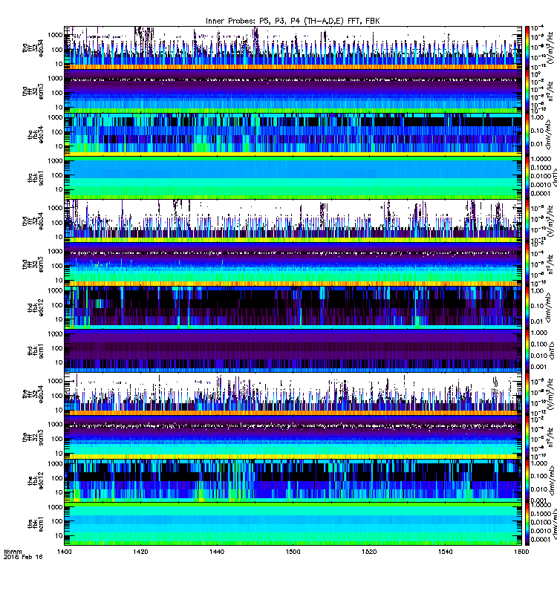Click the tha fff 32 scm3 spectrogram panel
The width and height of the screenshot is (557, 594).
[293, 91]
